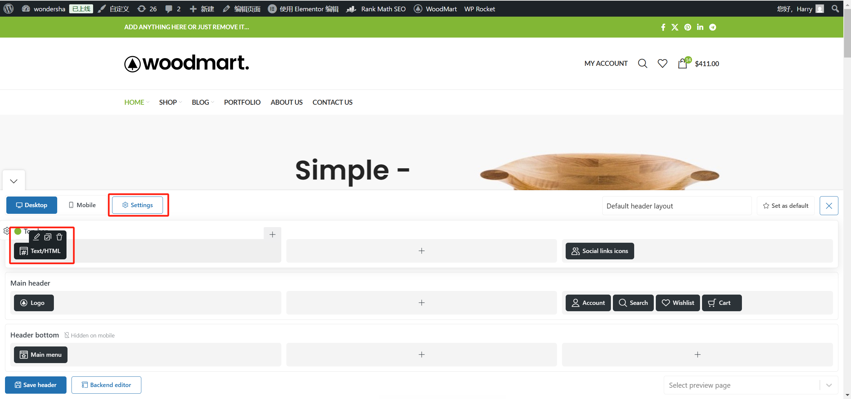The image size is (851, 399).
Task: Expand the SHOP menu dropdown
Action: point(170,102)
